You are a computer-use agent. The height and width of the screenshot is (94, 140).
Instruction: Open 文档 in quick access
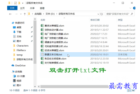tap(19, 37)
